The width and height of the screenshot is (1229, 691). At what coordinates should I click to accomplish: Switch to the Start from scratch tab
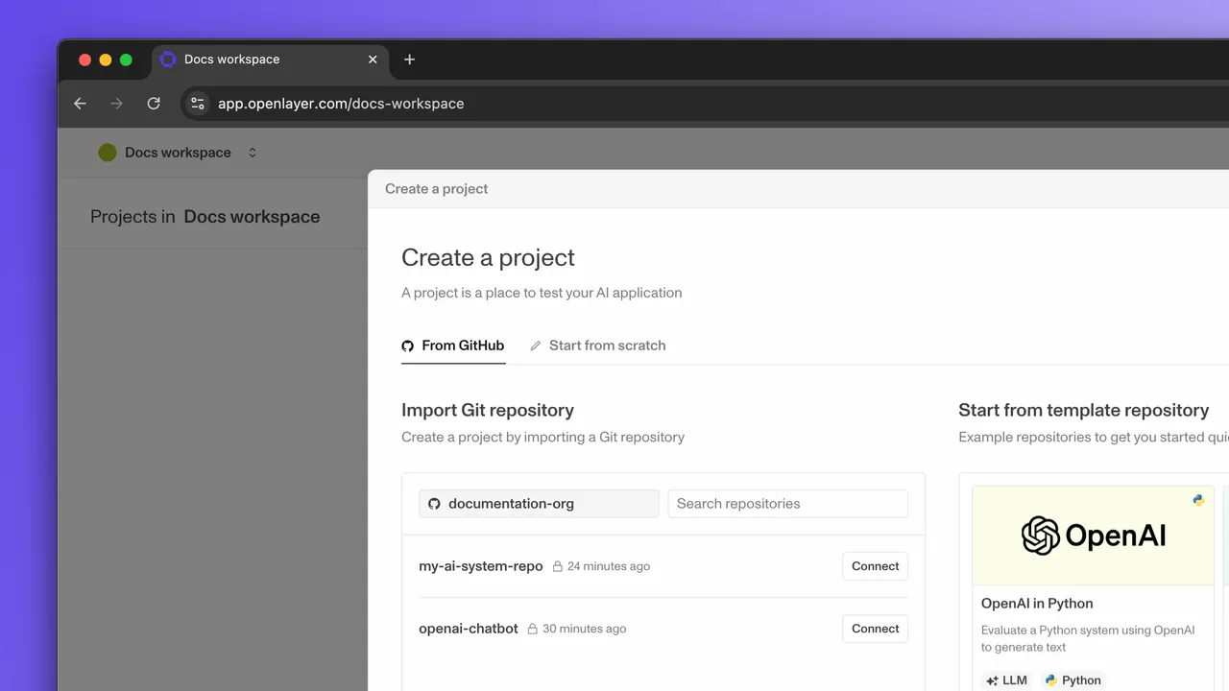(x=597, y=345)
